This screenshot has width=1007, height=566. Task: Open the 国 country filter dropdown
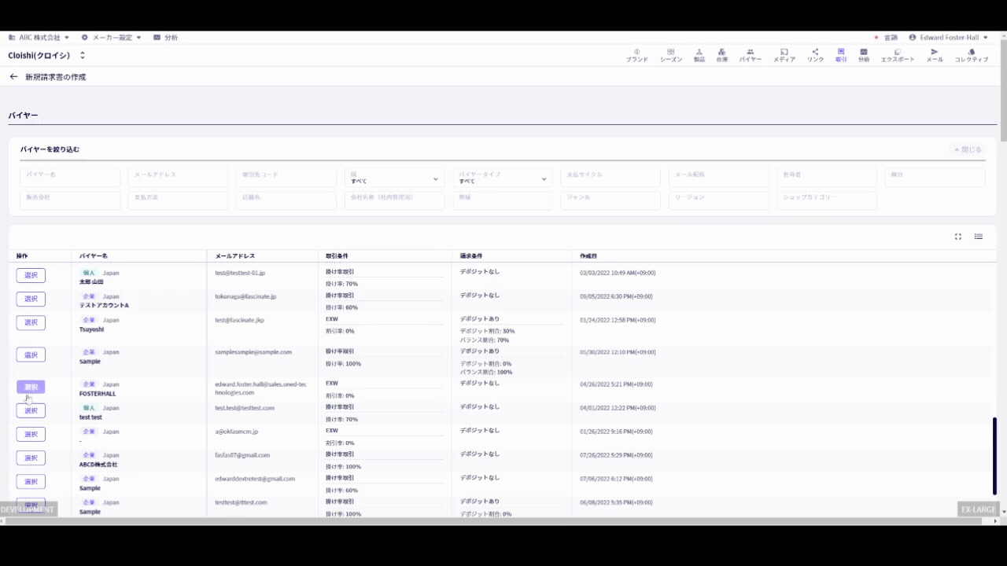pos(394,178)
